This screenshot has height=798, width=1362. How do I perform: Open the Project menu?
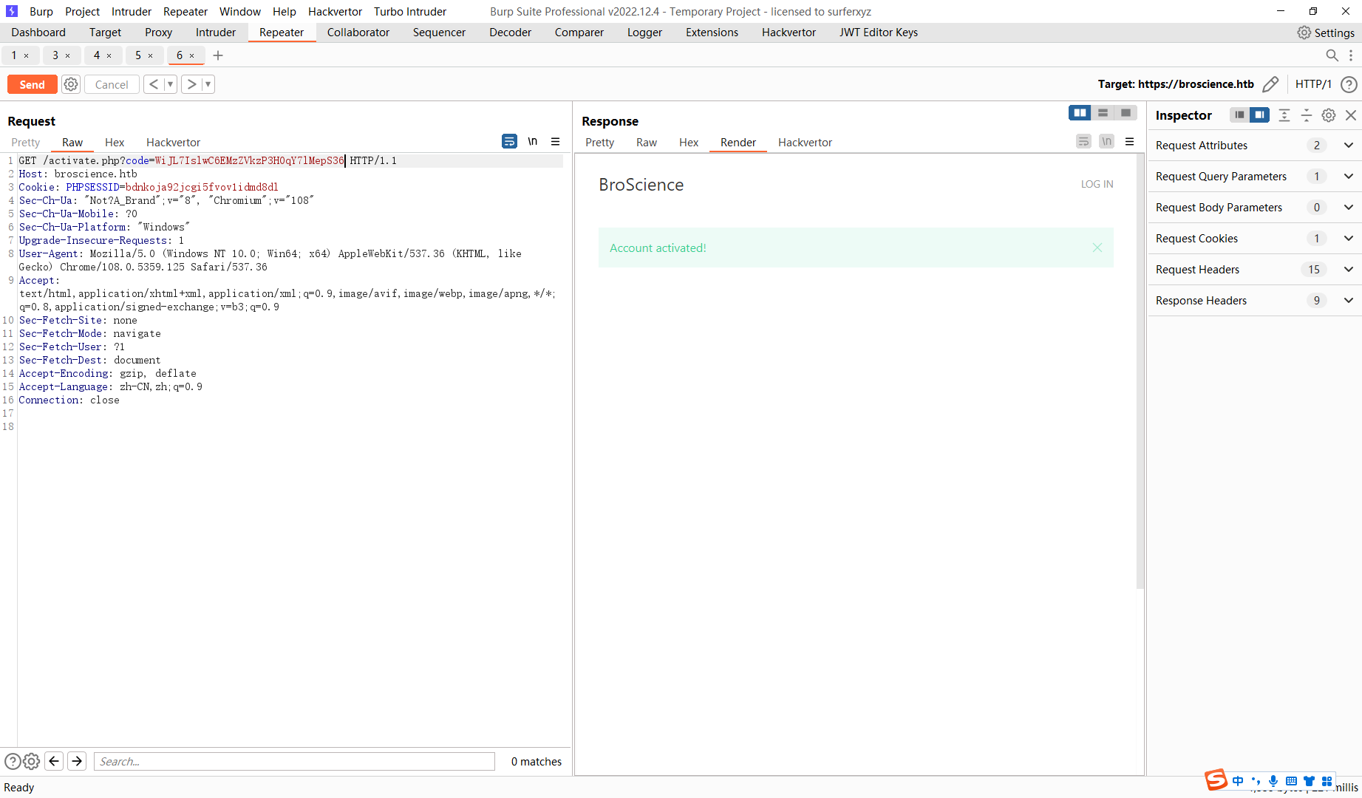(x=82, y=12)
